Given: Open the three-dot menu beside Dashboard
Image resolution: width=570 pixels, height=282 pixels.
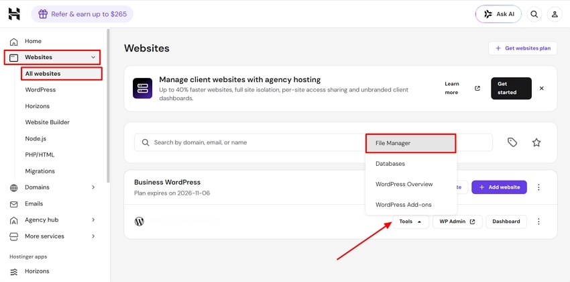Looking at the screenshot, I should [x=538, y=221].
